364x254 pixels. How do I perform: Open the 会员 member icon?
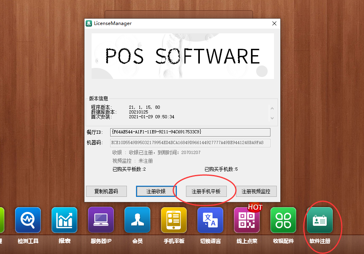click(x=137, y=220)
